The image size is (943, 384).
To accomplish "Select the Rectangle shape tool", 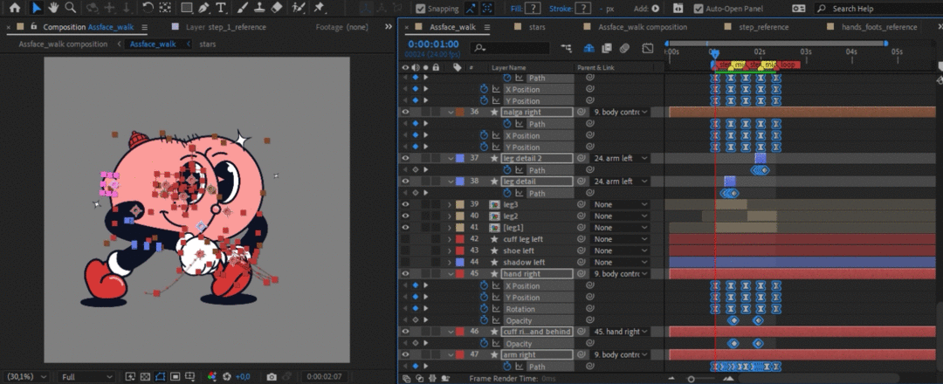I will [187, 9].
